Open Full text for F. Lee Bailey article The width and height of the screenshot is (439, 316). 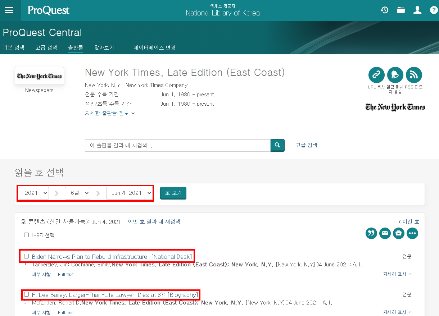(66, 312)
